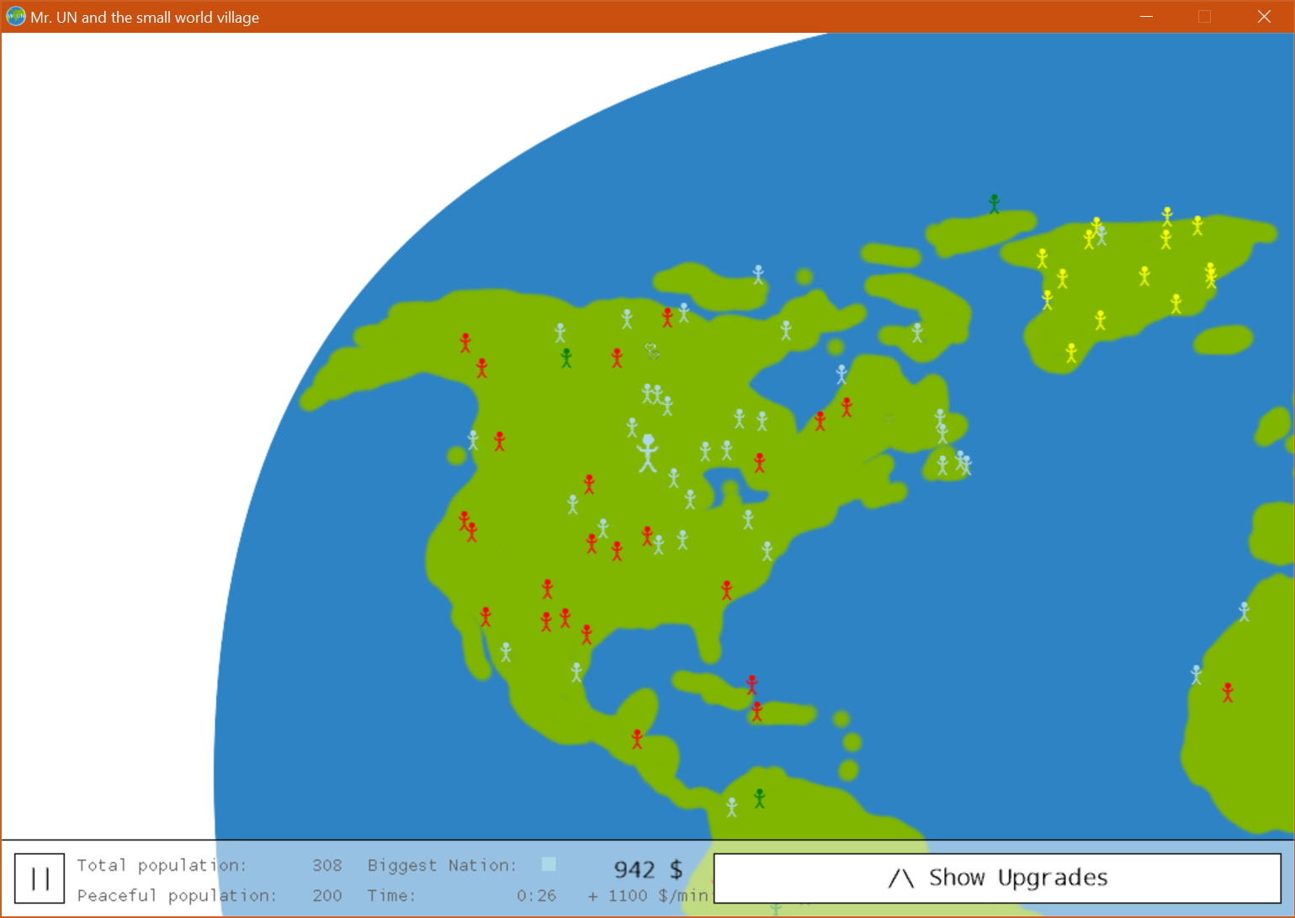
Task: Pause the game with the pause button
Action: [40, 878]
